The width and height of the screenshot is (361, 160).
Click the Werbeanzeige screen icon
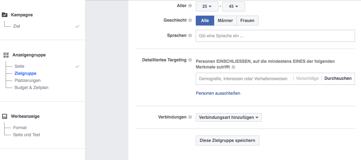click(5, 116)
